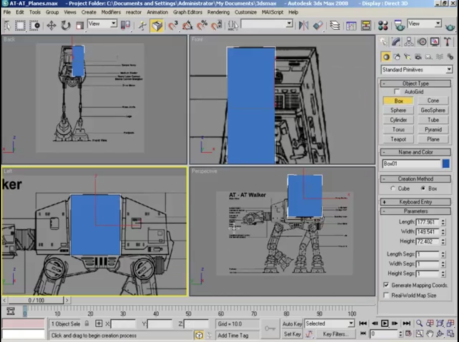Enable the AutoGrid checkbox
Image resolution: width=459 pixels, height=342 pixels.
coord(397,92)
